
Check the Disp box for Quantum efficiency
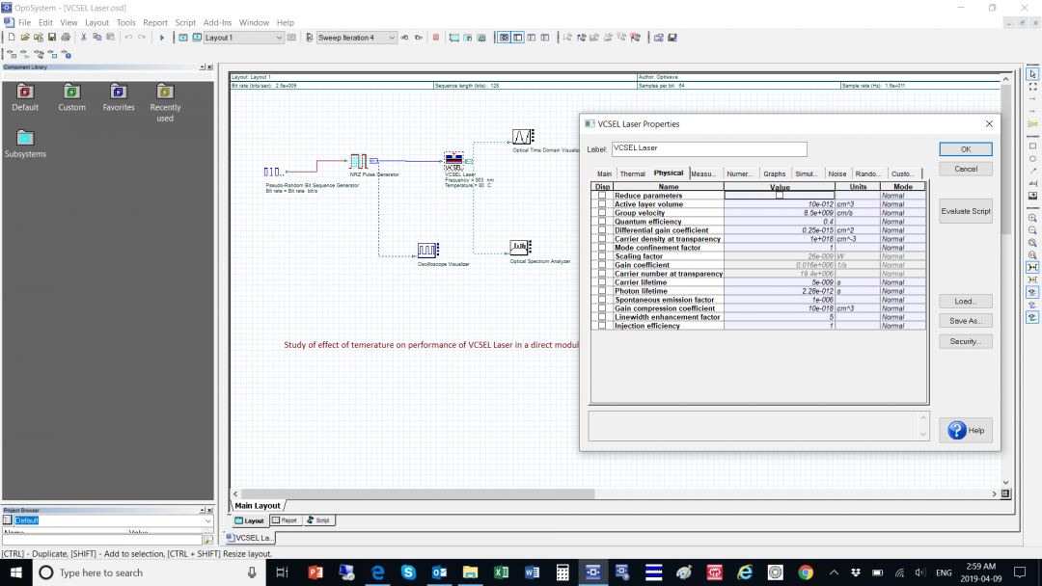(600, 222)
